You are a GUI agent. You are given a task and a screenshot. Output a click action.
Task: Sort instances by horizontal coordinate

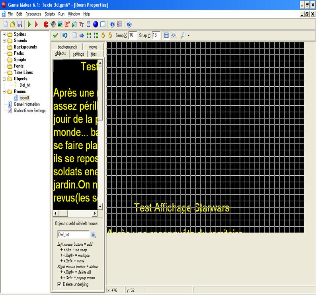89,35
